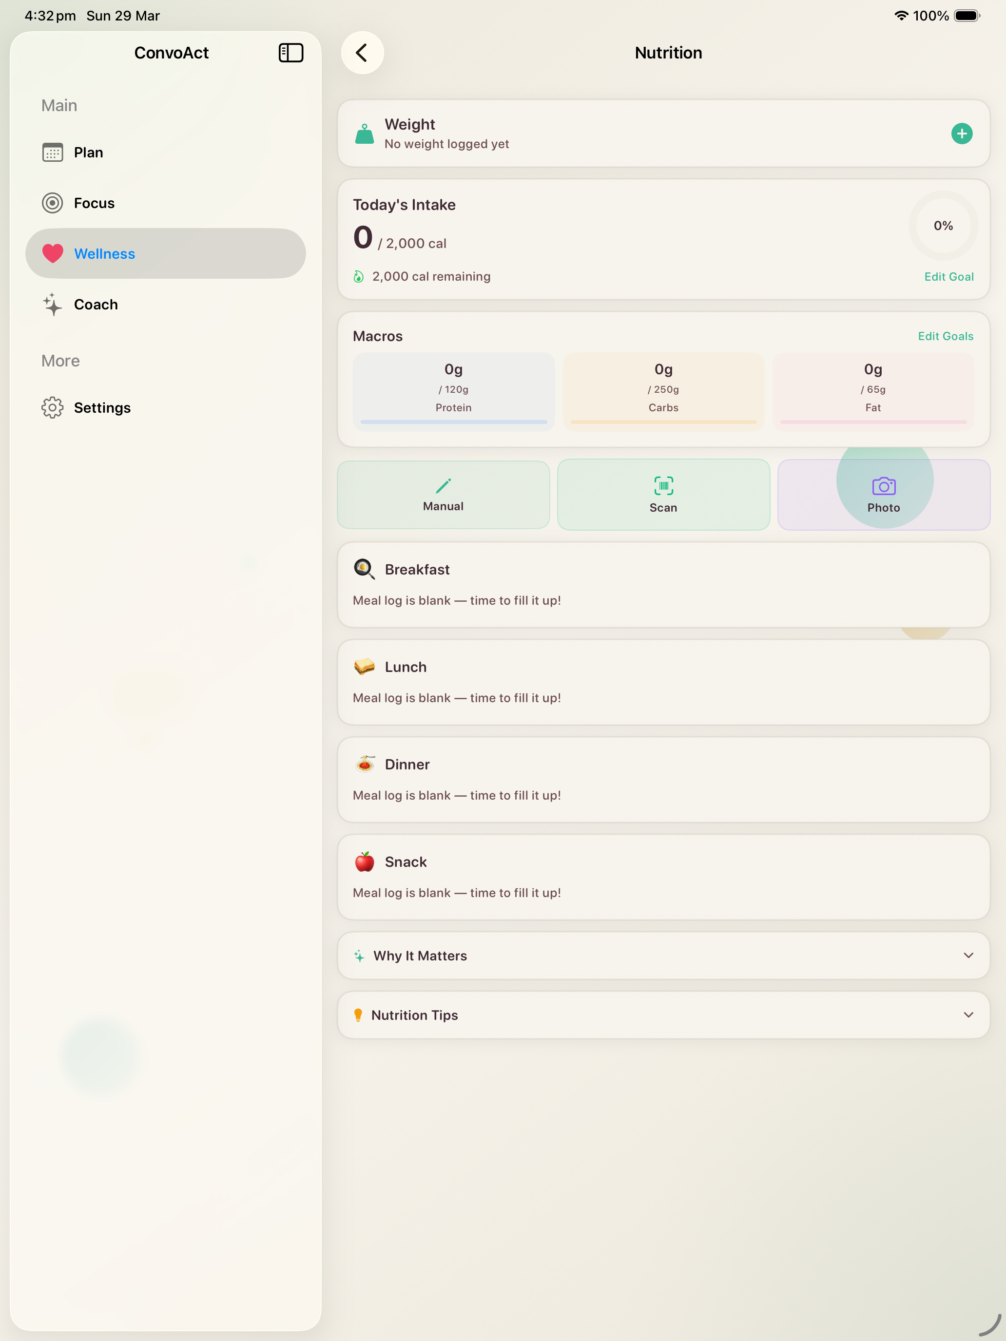Expand the Nutrition Tips section
1006x1341 pixels.
tap(663, 1015)
